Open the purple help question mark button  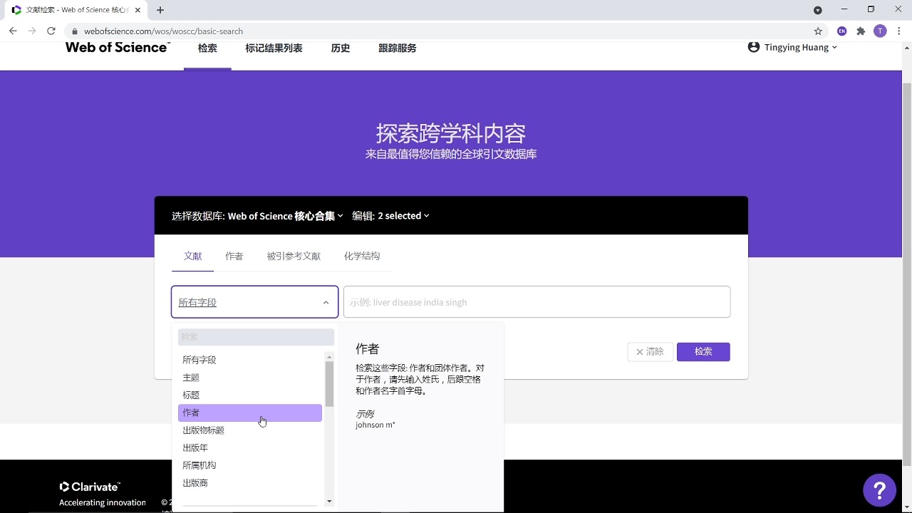[x=879, y=490]
